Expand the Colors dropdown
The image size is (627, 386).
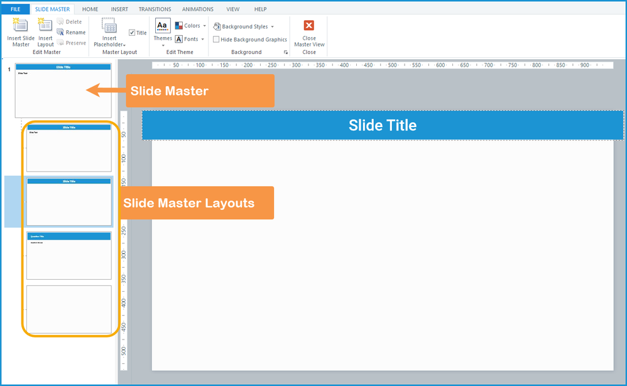click(204, 26)
